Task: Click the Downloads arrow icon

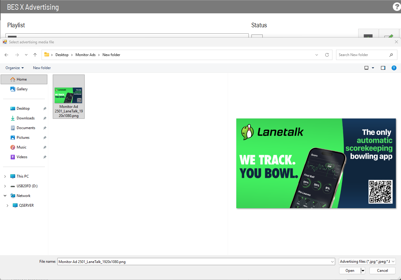Action: pyautogui.click(x=13, y=118)
